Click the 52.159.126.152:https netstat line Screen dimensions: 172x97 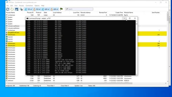57,60
